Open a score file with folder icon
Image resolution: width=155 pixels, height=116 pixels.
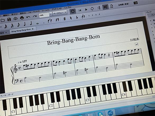pos(3,20)
